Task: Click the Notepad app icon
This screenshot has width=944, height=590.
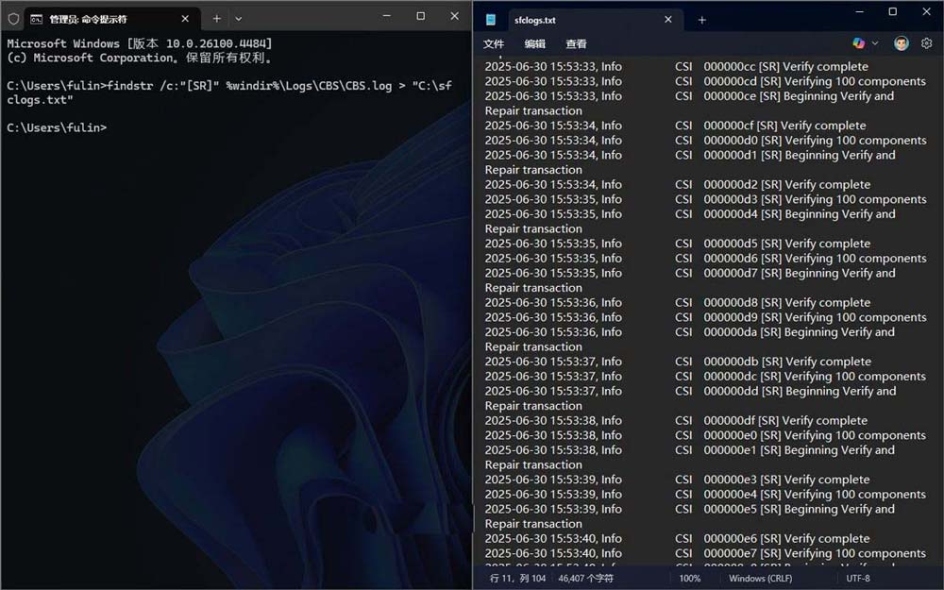Action: (x=491, y=20)
